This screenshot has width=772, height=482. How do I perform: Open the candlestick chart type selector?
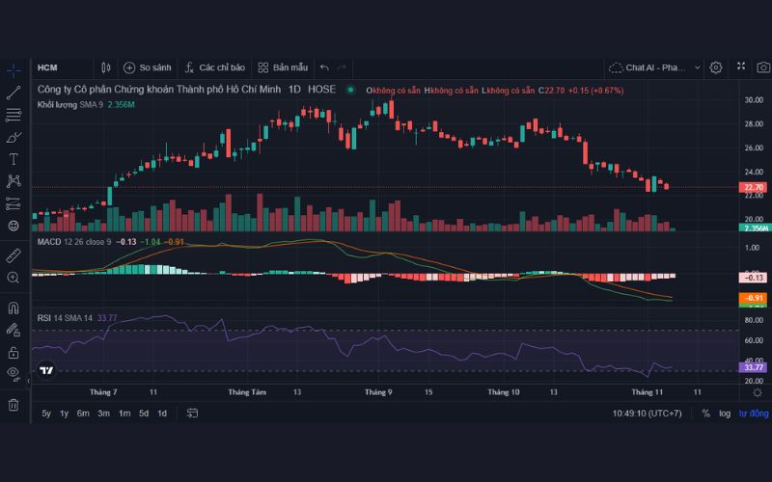tap(106, 67)
